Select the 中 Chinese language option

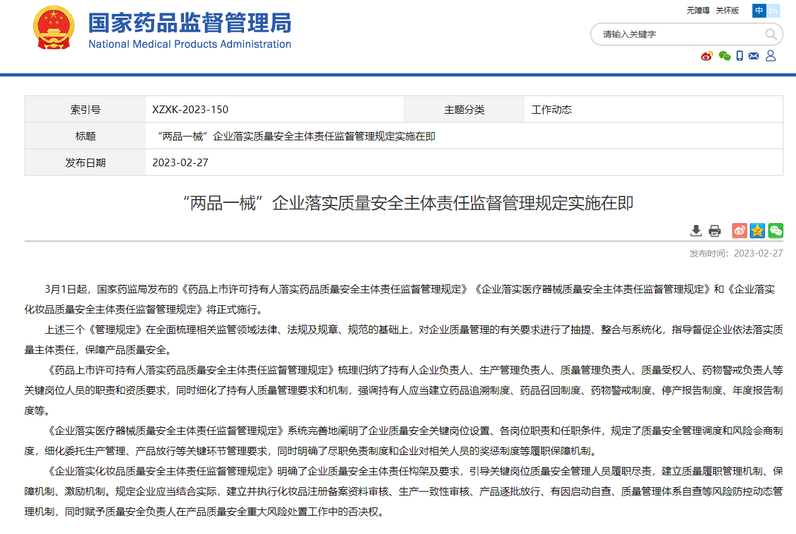tap(758, 11)
